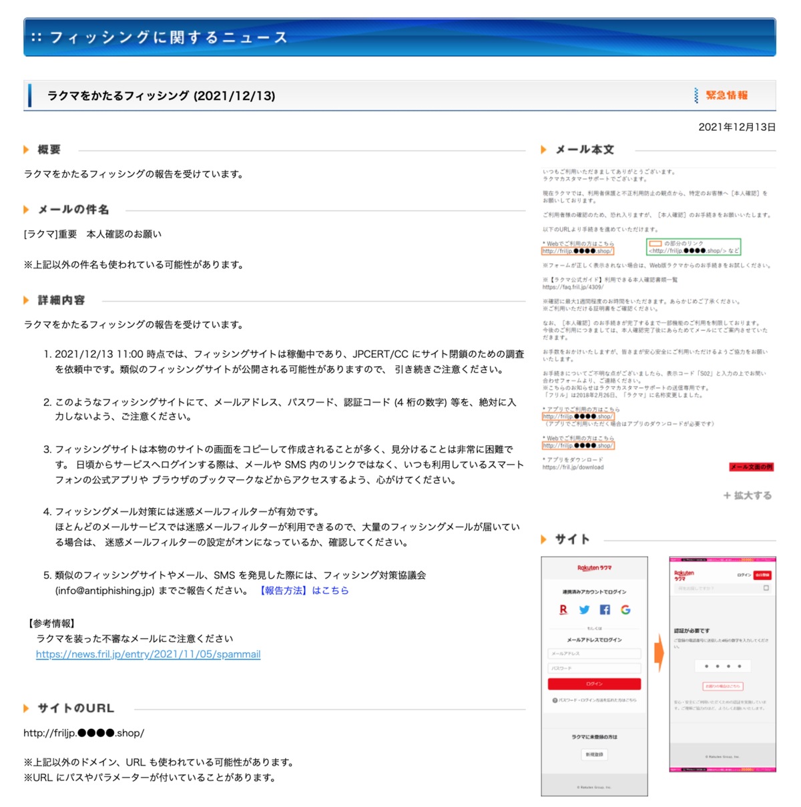Select the article title ラクマをかたるフィッシング (2021/12/13)

pyautogui.click(x=162, y=95)
